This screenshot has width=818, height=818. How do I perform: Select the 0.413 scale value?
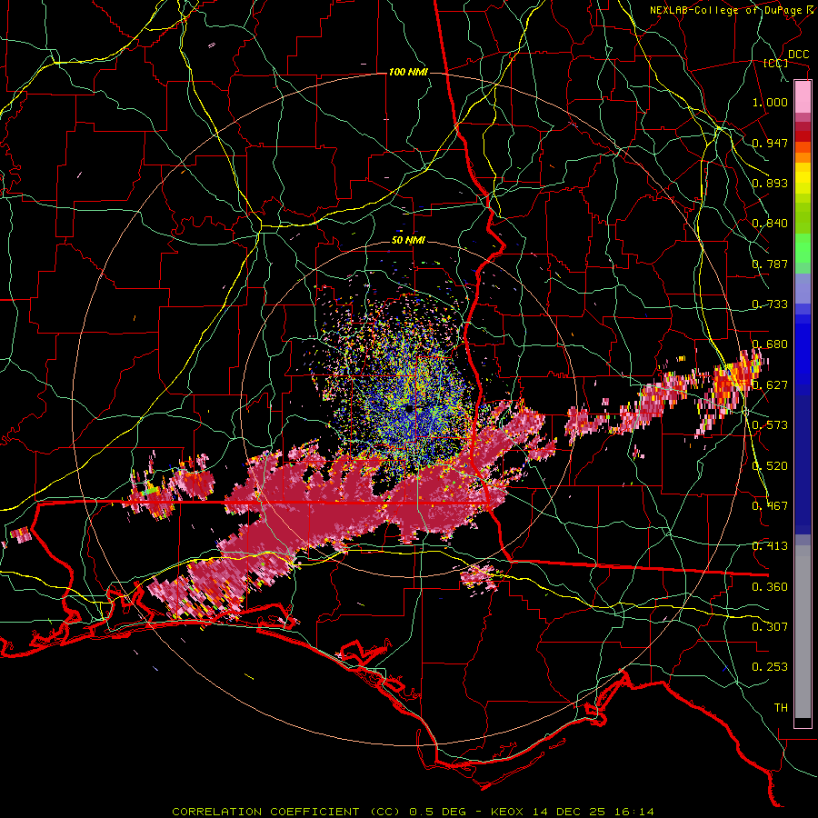pos(770,546)
